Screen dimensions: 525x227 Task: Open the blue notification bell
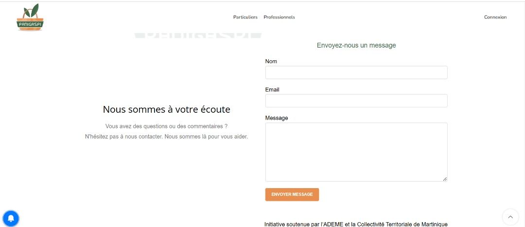click(11, 219)
